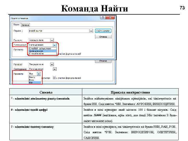Click the example text mentioning ВЕРОШПИРОН, ОЛЕТЕТРИН

click(130, 132)
